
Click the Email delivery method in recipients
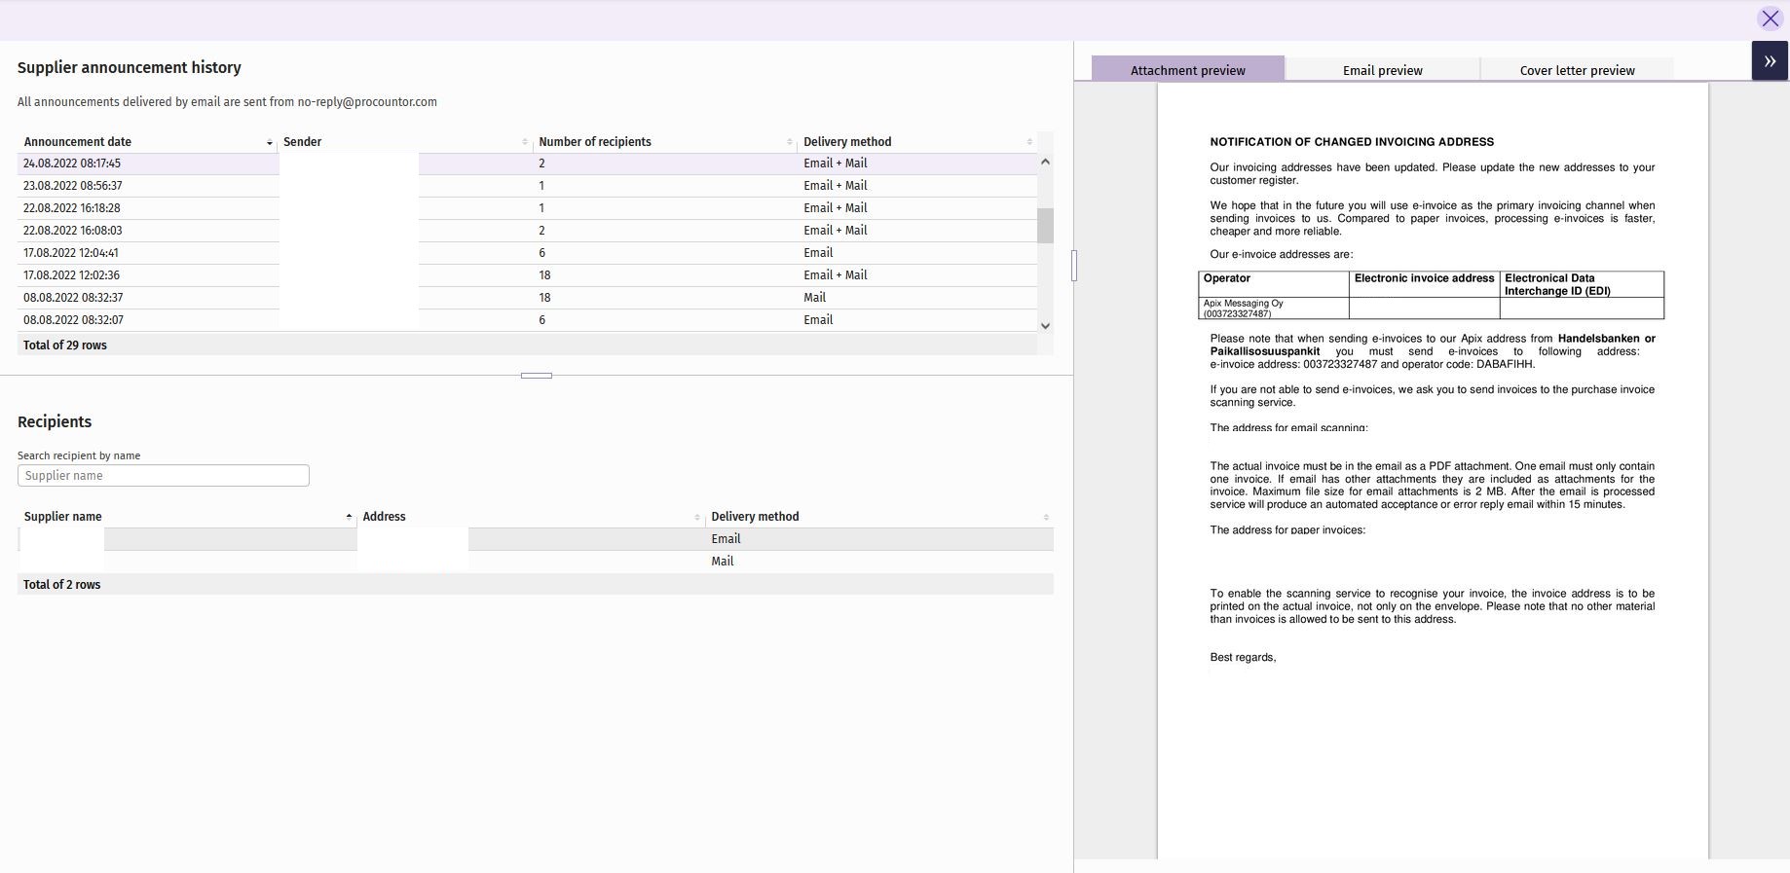(726, 538)
